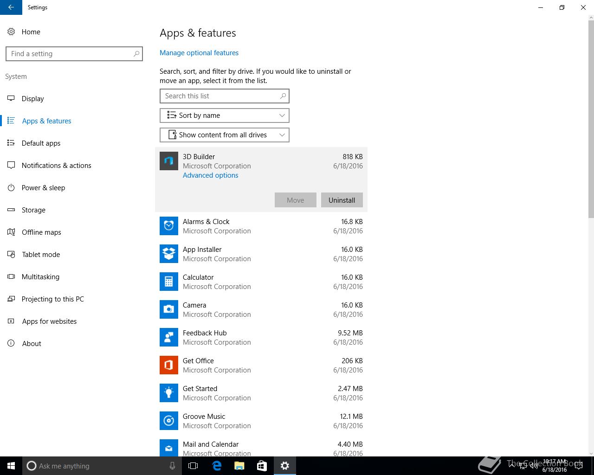Select the Mail and Calendar name text
594x475 pixels.
tap(211, 444)
